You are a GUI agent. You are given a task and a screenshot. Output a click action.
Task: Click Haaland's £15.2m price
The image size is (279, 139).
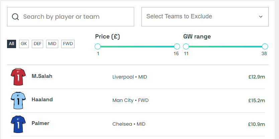257,100
